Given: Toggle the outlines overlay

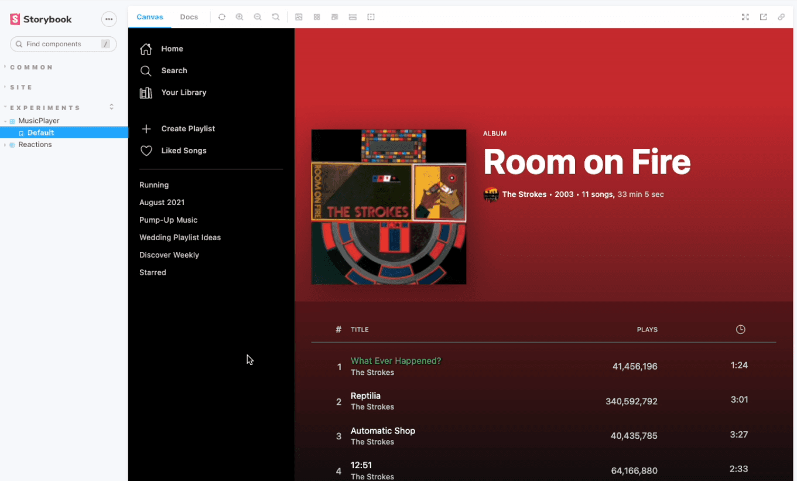Looking at the screenshot, I should pos(371,17).
